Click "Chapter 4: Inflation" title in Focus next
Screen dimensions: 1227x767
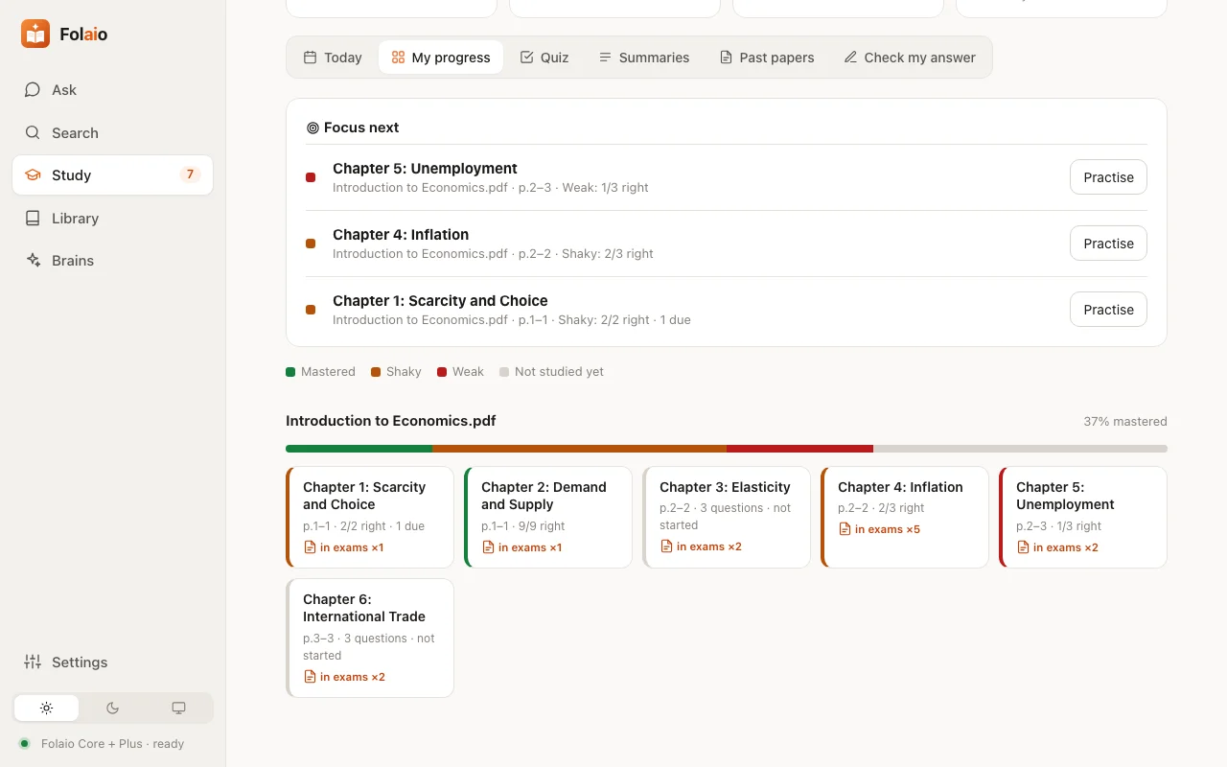[x=401, y=235]
